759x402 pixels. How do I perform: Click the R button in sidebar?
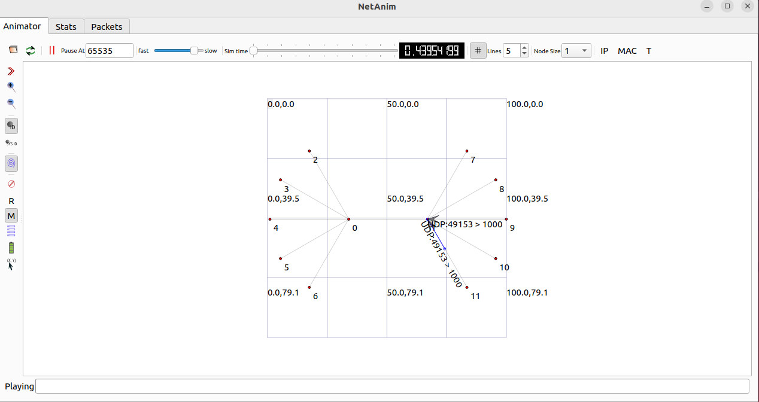point(11,201)
